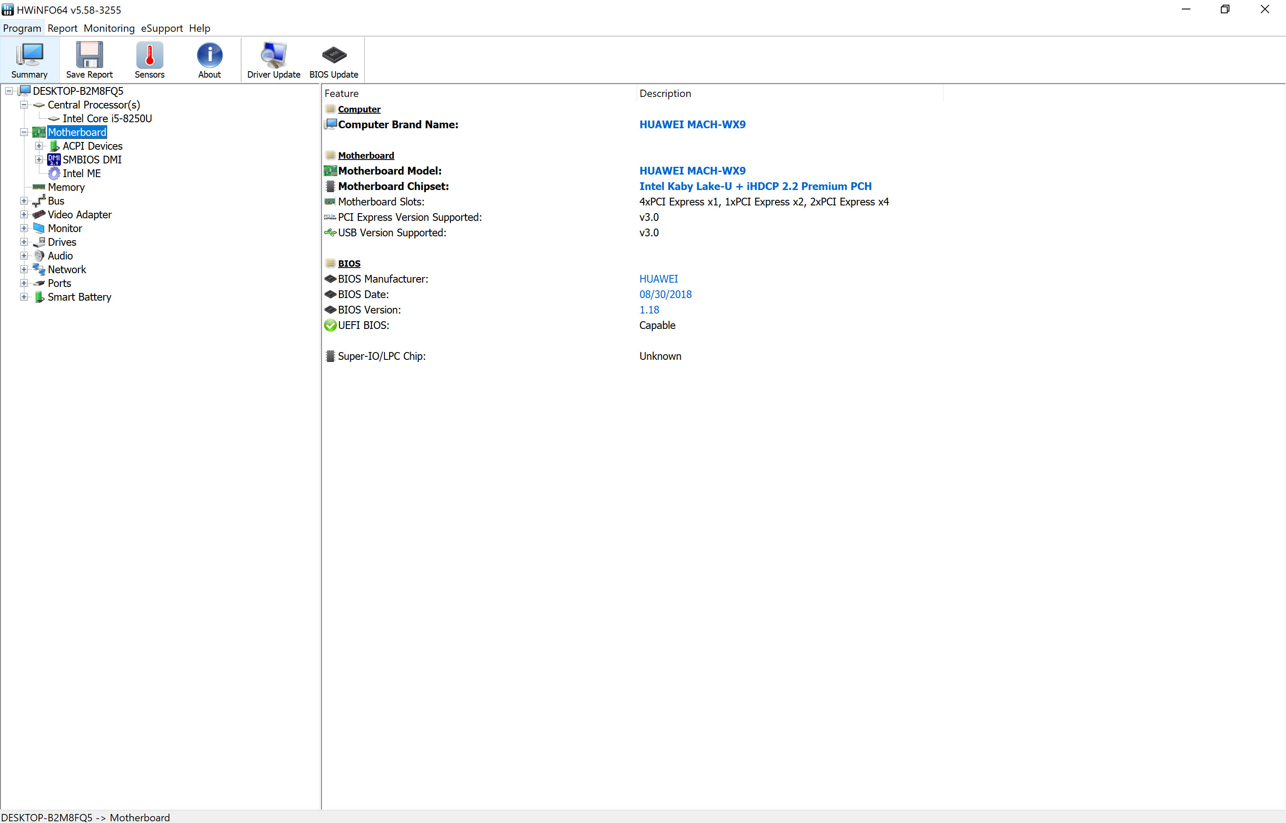Click the HUAWEI BIOS Manufacturer link
Screen dimensions: 1286x823
(x=658, y=279)
